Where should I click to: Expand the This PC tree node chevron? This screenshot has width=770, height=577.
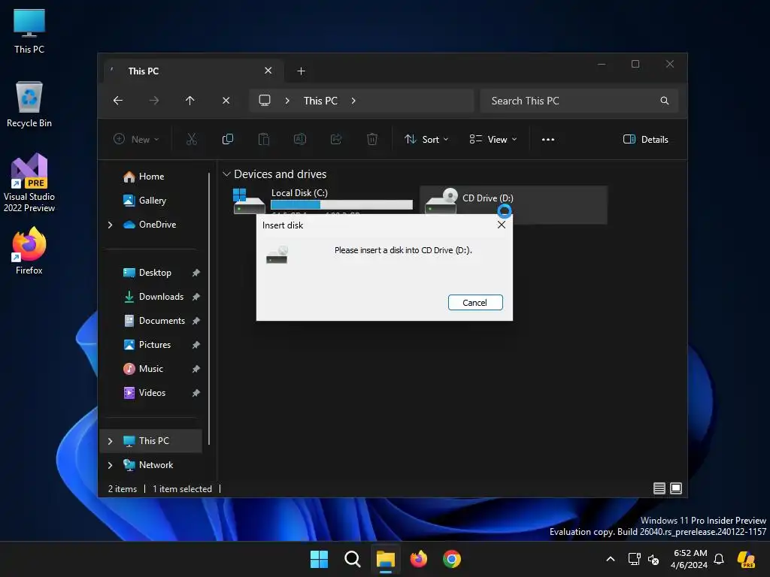(x=110, y=441)
